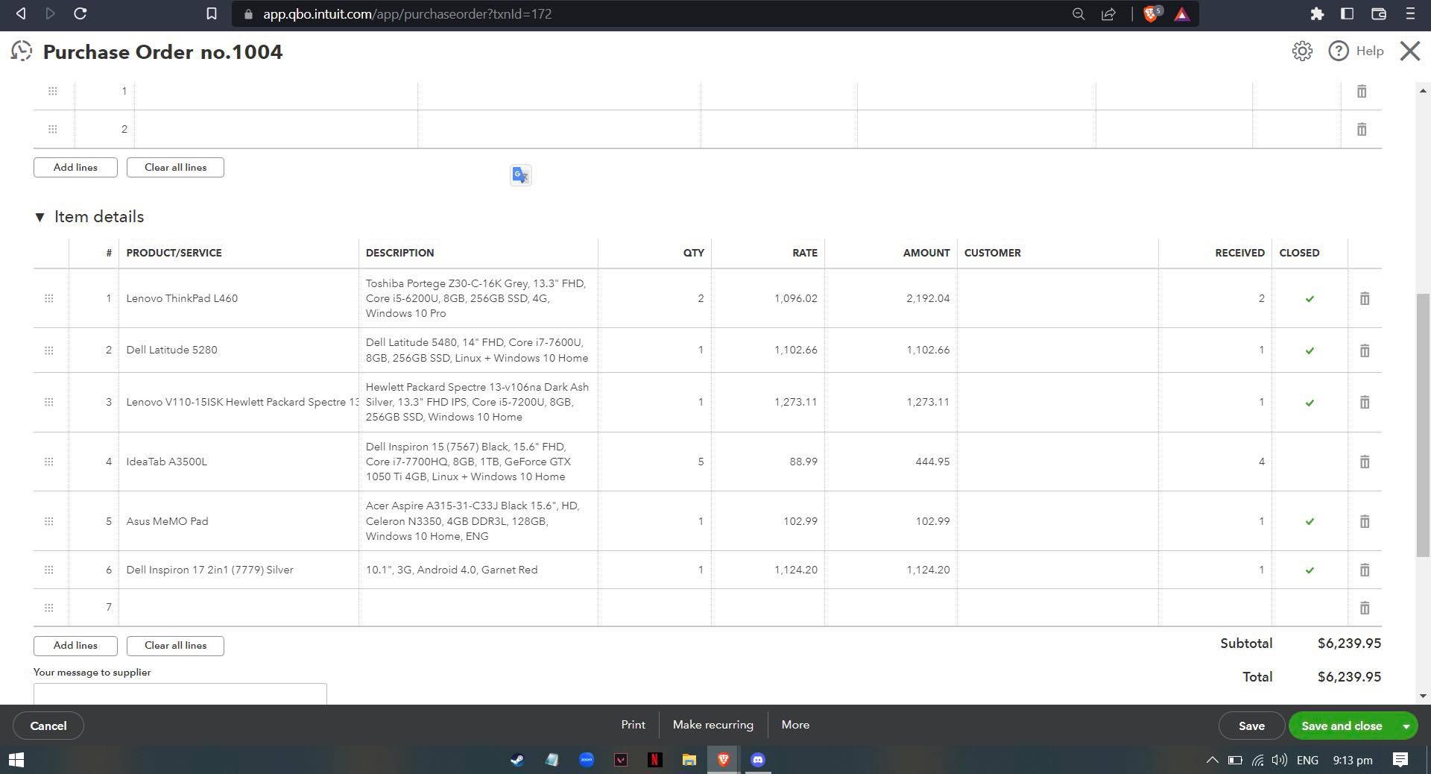
Task: Toggle closed checkmark for Dell Inspiron 17 2in1
Action: [x=1310, y=570]
